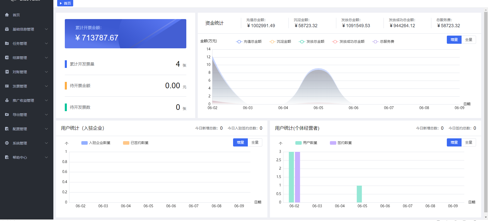
Task: Open the 基础信息管理 menu label
Action: click(23, 29)
